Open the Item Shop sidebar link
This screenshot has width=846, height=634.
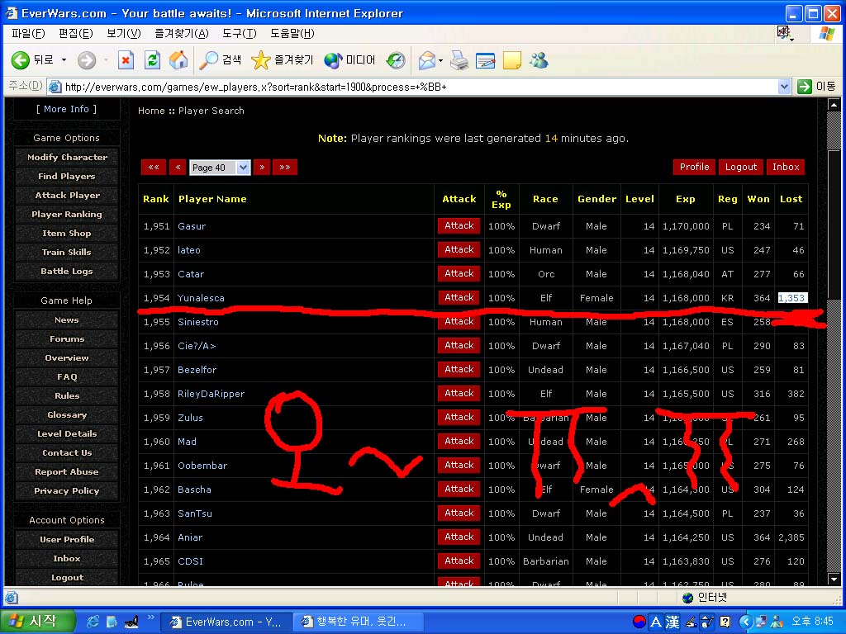[x=66, y=233]
